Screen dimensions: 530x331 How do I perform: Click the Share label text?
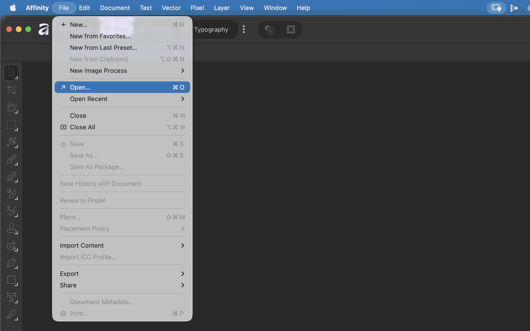pyautogui.click(x=68, y=285)
